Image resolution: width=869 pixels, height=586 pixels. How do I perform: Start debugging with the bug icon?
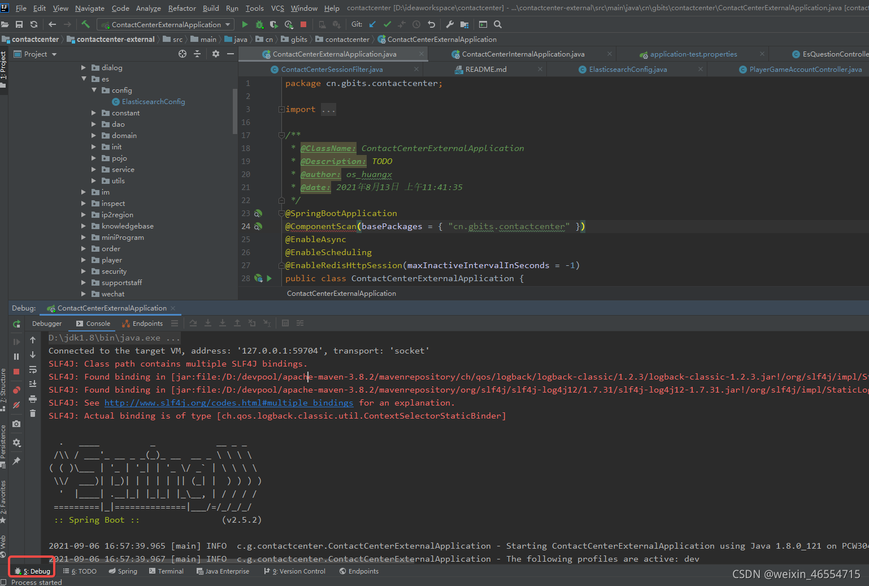[259, 24]
